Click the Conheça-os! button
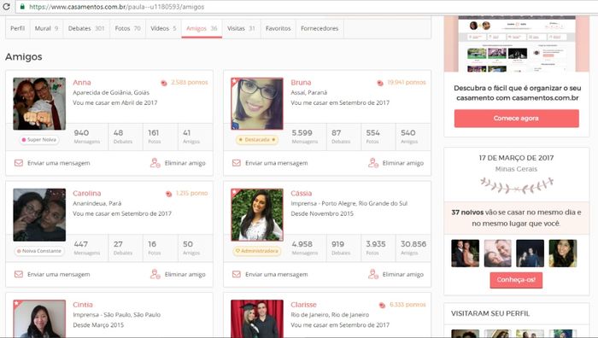Screen dimensions: 598x338 tap(516, 280)
